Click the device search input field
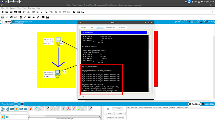This screenshot has height=120, width=215. click(14, 113)
